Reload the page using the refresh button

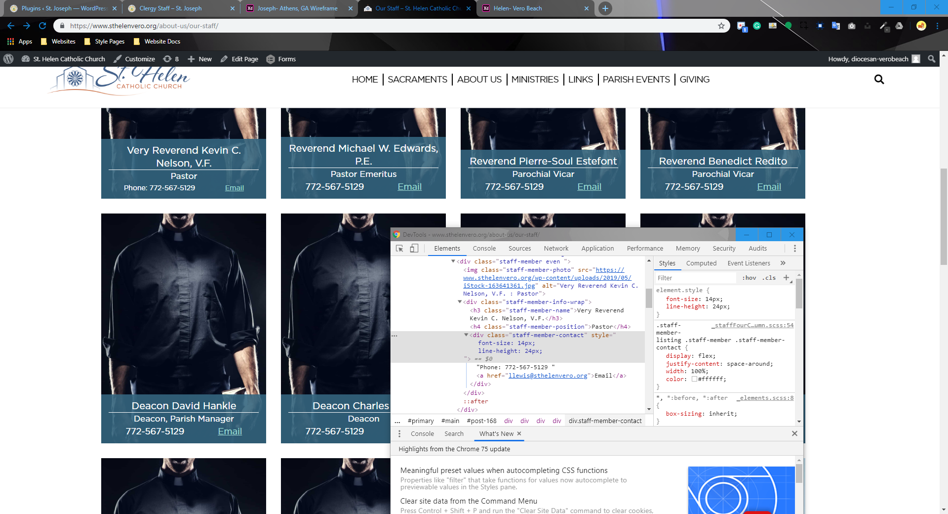coord(42,26)
